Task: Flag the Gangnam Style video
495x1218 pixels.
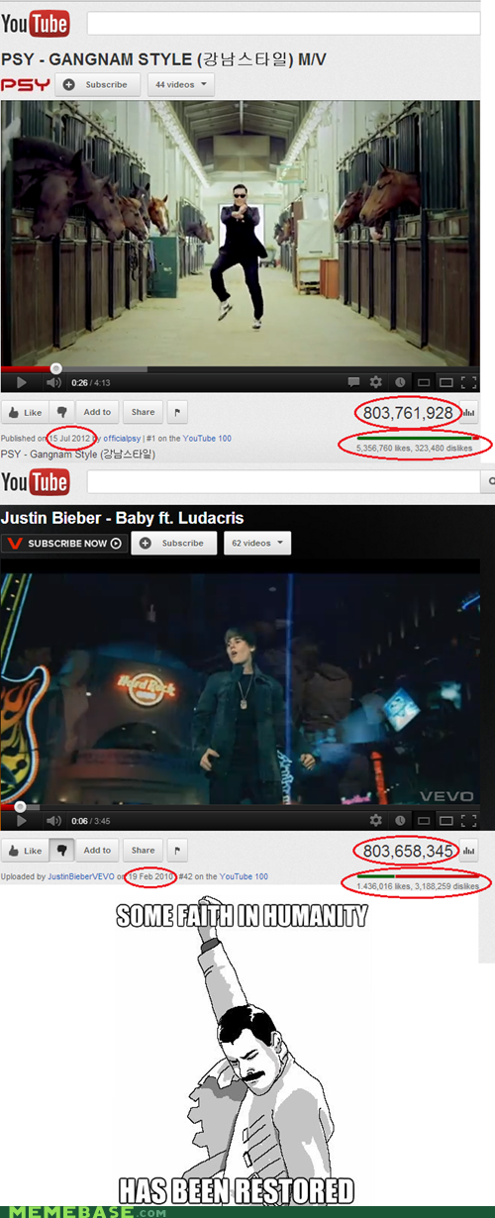Action: 177,412
